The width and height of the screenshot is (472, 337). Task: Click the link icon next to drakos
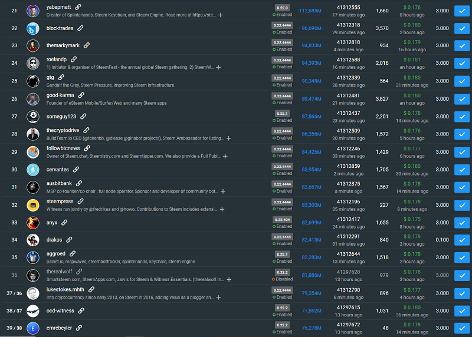tap(69, 240)
